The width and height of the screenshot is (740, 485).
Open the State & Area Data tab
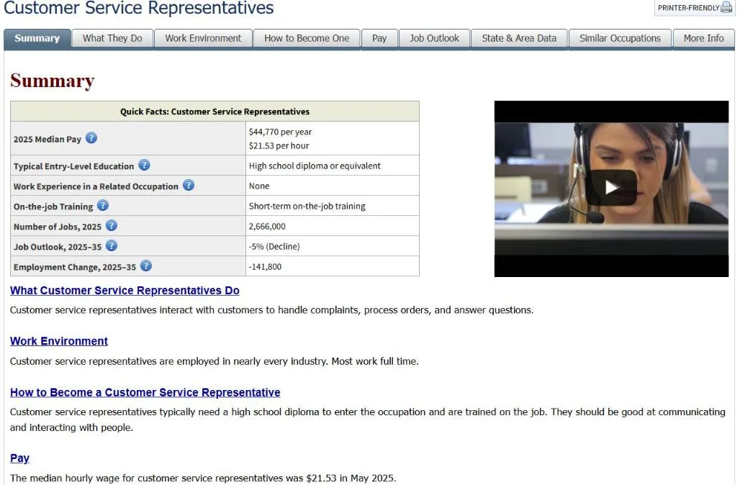519,39
